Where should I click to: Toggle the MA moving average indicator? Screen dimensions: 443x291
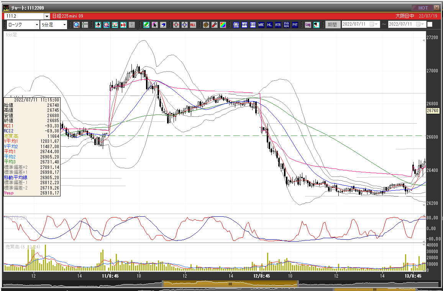point(244,25)
